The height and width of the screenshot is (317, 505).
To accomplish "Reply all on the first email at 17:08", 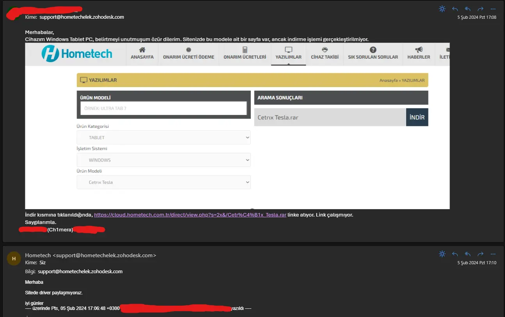I will pos(468,9).
